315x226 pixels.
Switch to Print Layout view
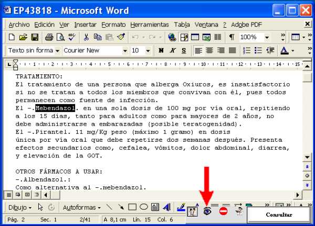27,195
